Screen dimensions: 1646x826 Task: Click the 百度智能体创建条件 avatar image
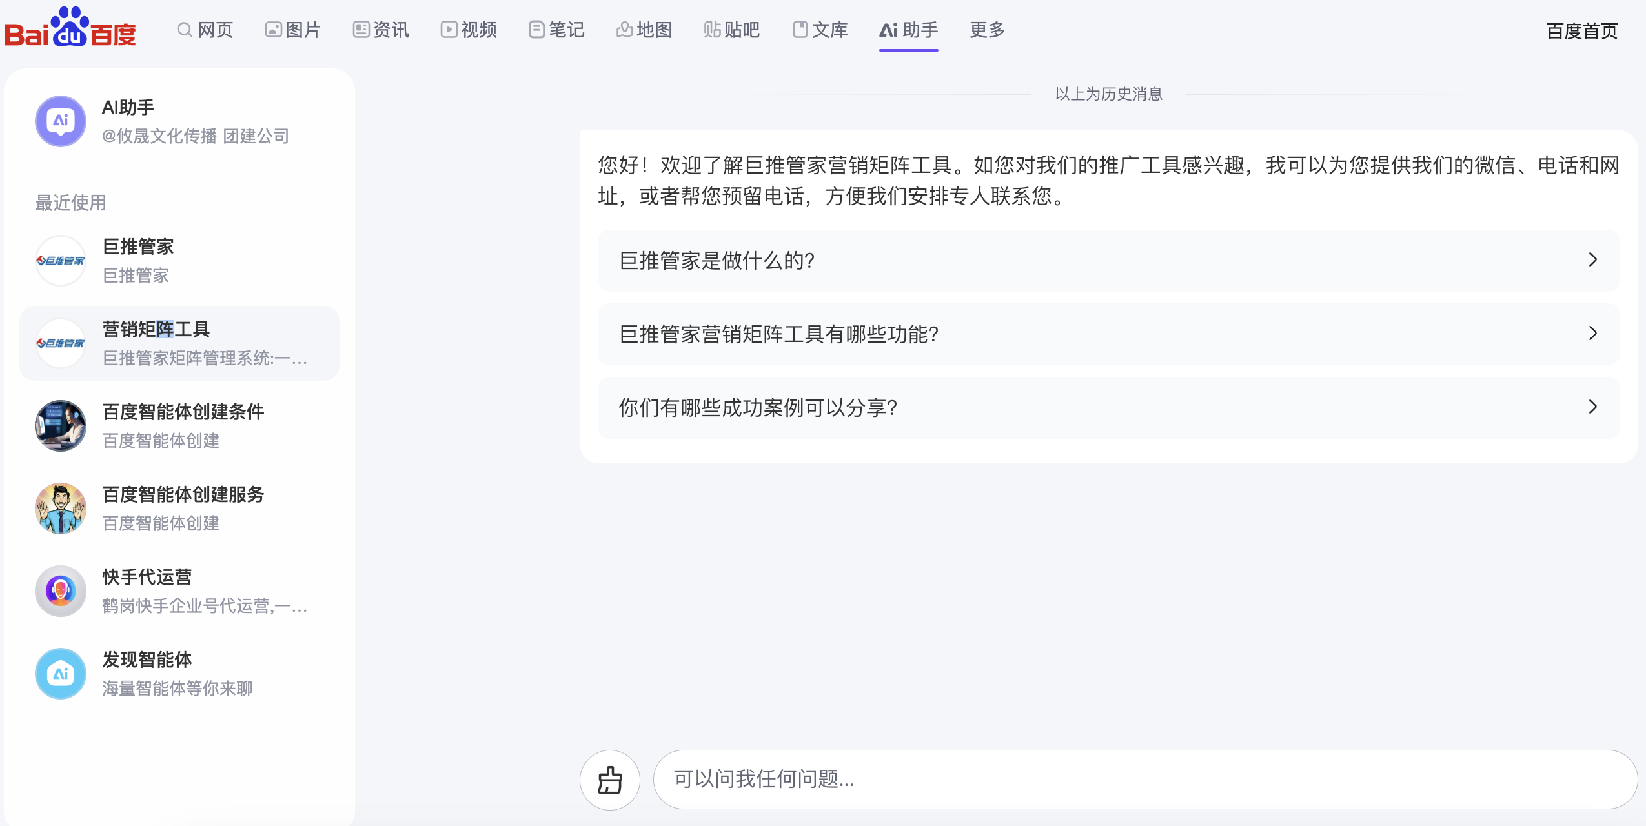tap(61, 426)
